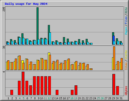Select the orange Sites bar for day 4
129x101 pixels.
coord(20,63)
